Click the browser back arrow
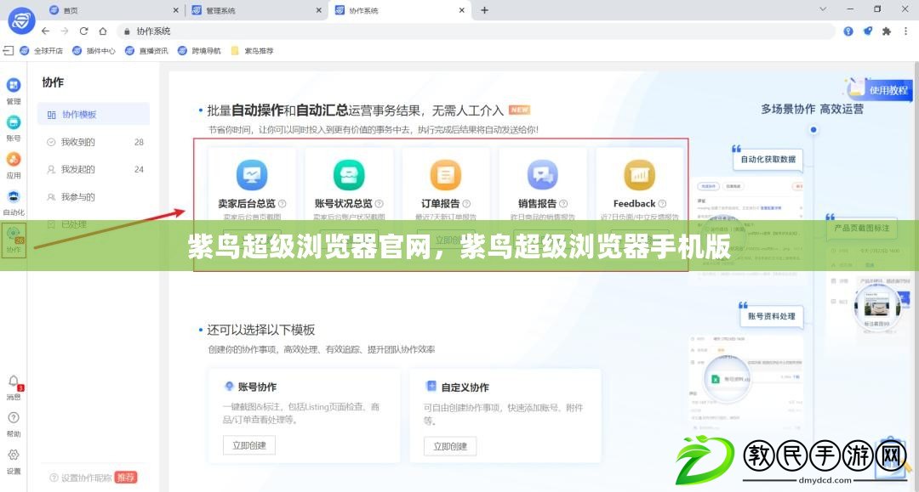919x492 pixels. (46, 31)
